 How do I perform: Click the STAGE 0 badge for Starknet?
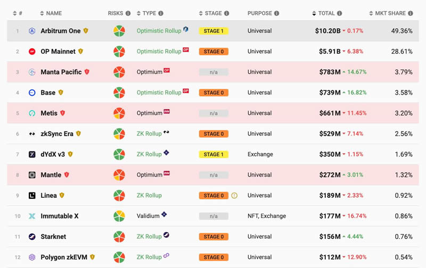click(214, 237)
